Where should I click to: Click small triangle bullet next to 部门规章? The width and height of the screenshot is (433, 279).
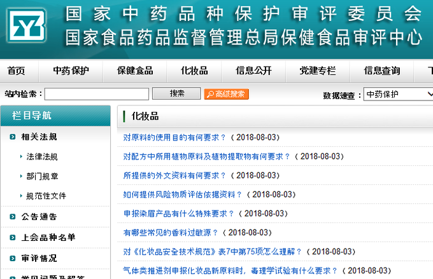[x=21, y=176]
